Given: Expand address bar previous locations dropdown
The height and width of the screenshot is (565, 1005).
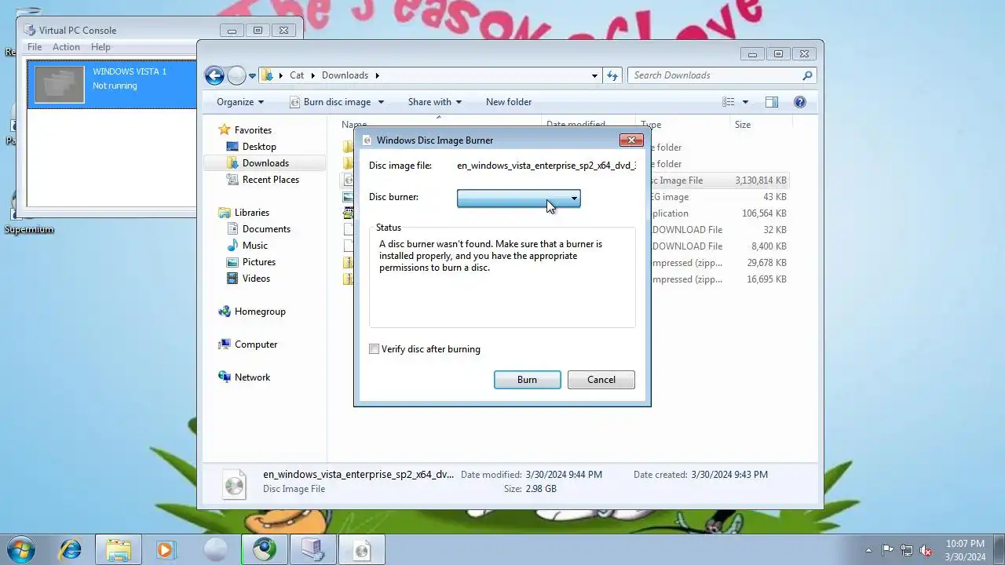Looking at the screenshot, I should (x=594, y=76).
